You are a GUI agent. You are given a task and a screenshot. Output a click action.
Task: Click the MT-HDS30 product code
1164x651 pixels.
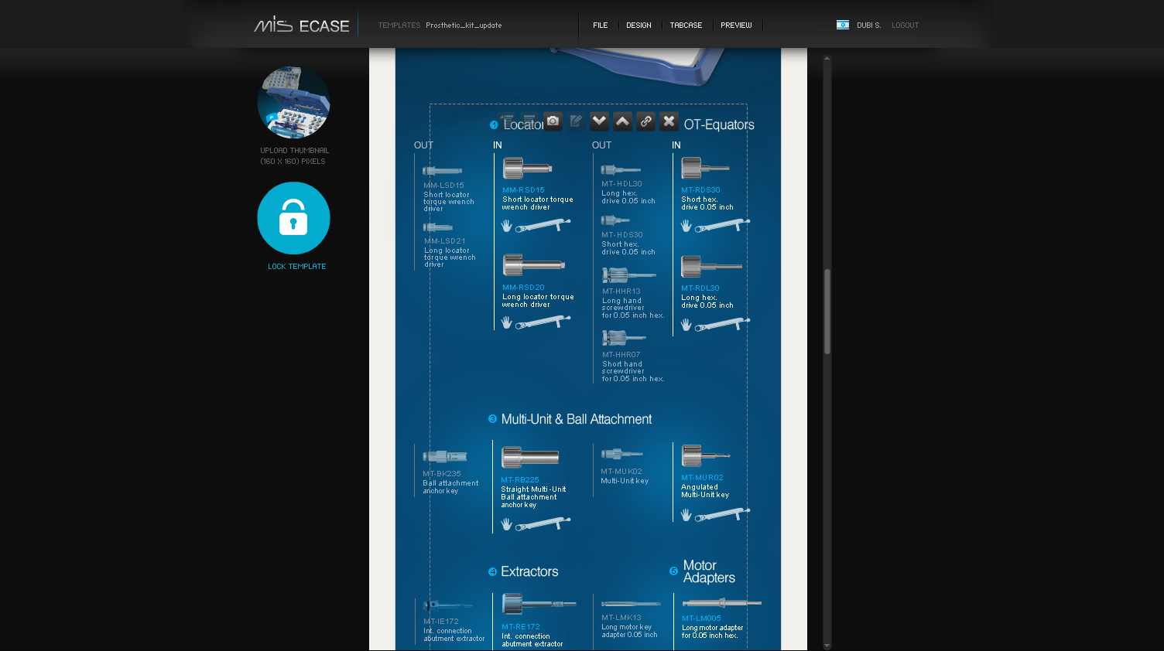click(x=622, y=235)
